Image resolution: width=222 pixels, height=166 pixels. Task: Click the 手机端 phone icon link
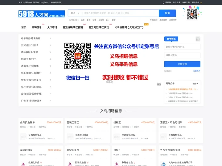(x=167, y=2)
